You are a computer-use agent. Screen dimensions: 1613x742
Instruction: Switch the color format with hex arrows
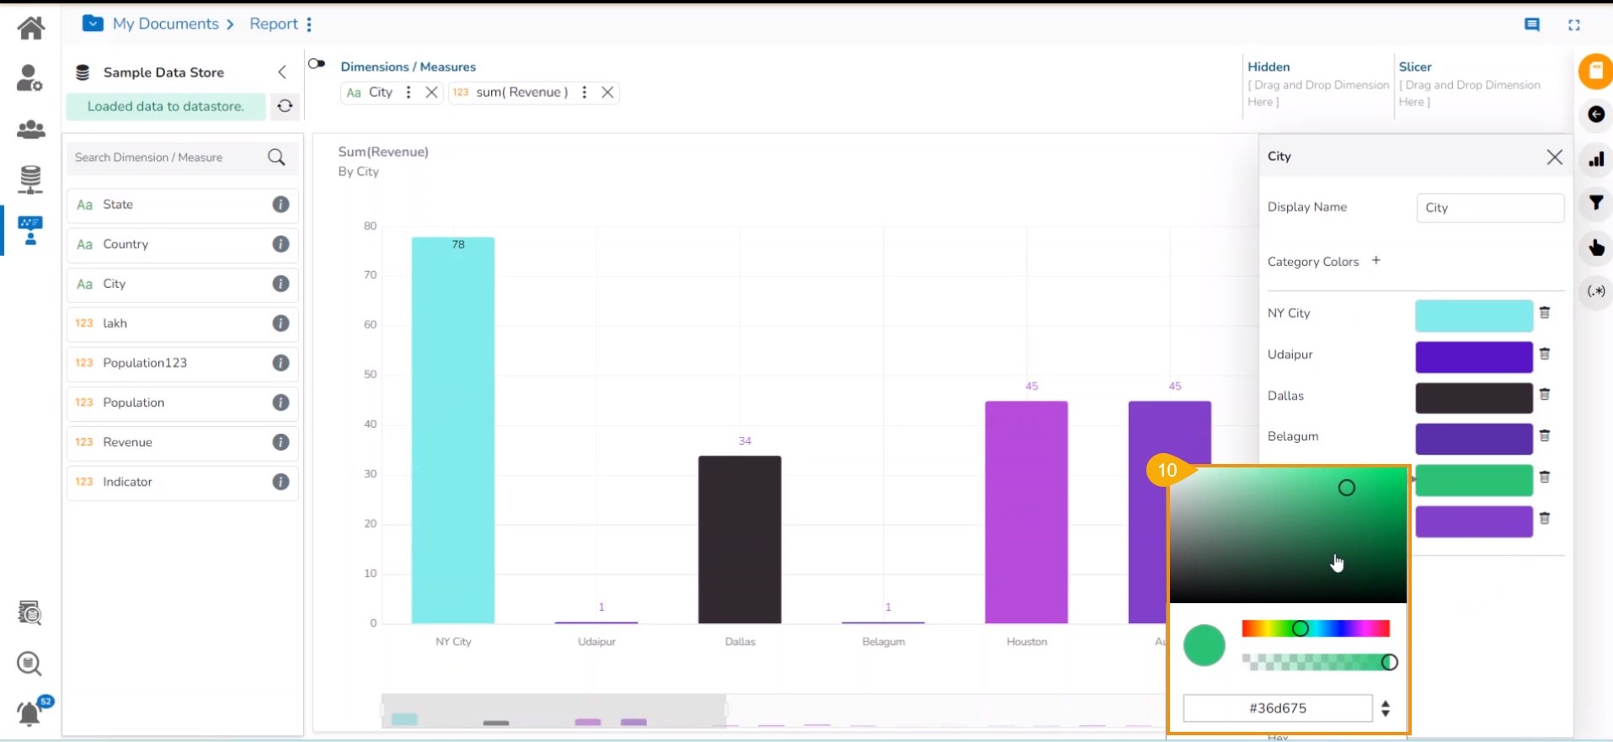point(1386,709)
